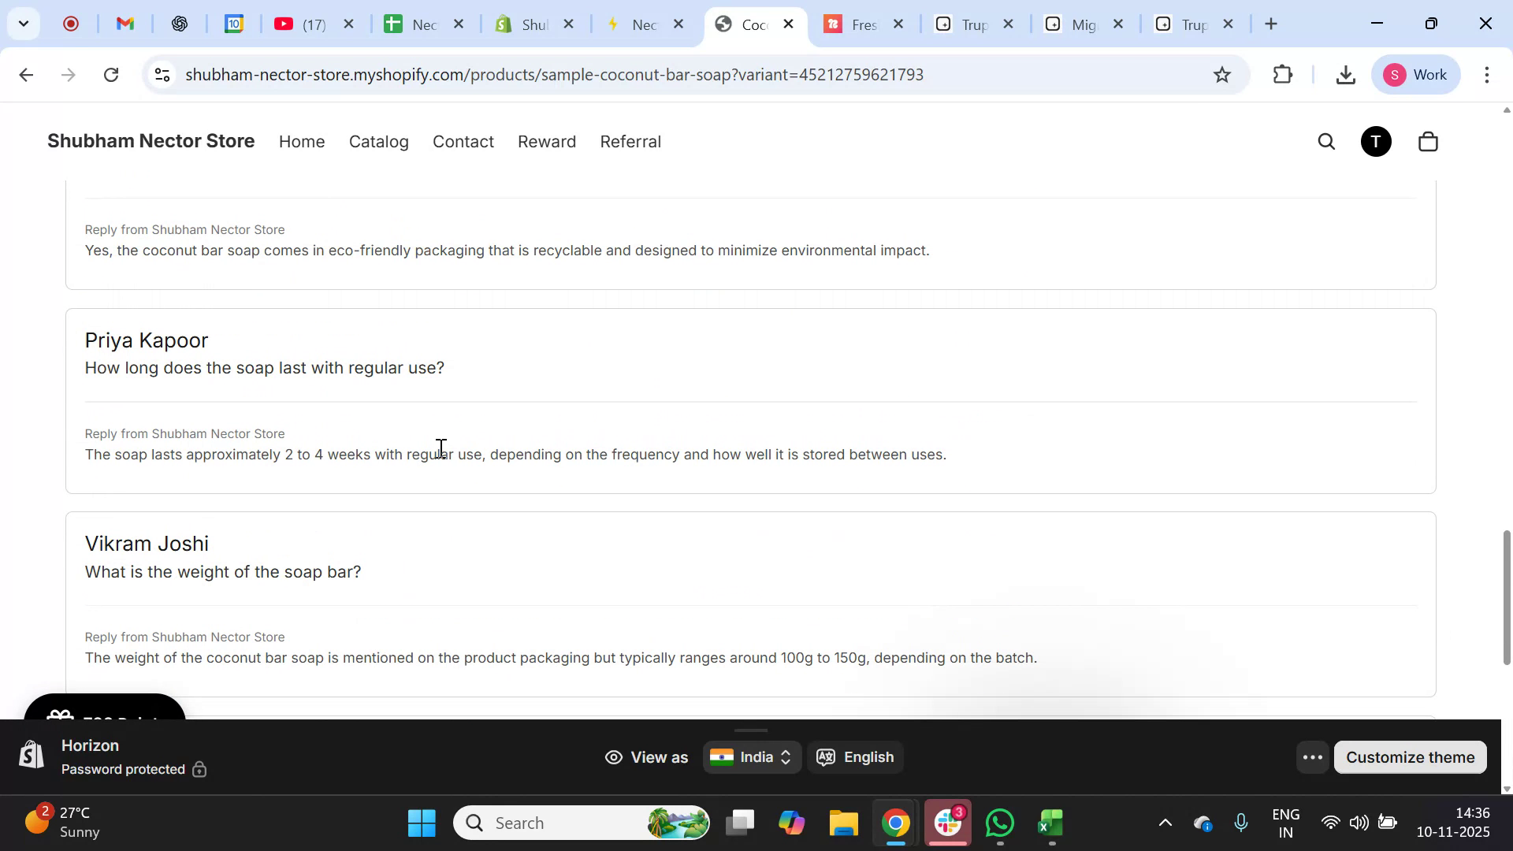This screenshot has height=851, width=1513.
Task: Switch to the YouTube browser tab
Action: [300, 24]
